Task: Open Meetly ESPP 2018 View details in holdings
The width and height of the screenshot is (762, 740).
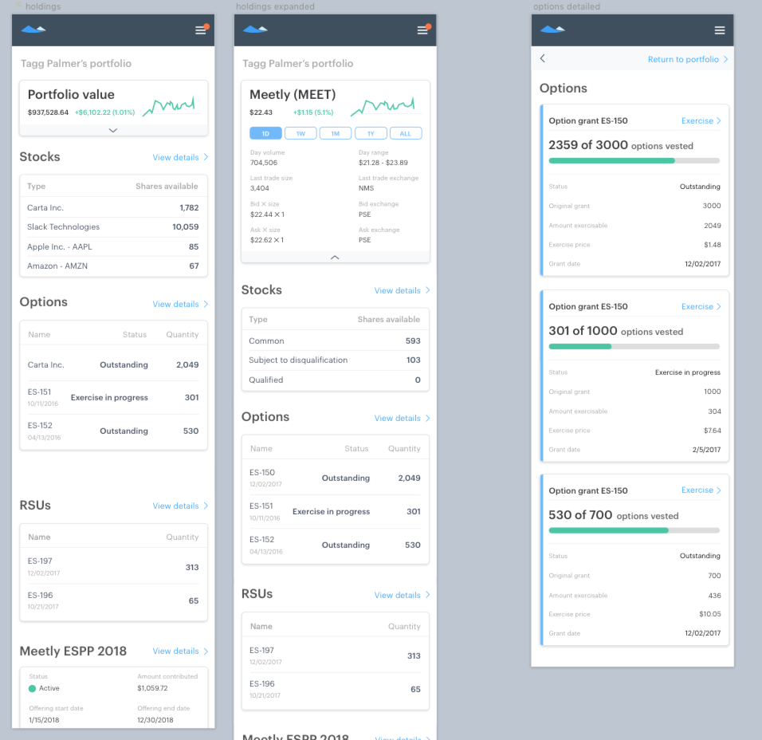Action: click(180, 651)
